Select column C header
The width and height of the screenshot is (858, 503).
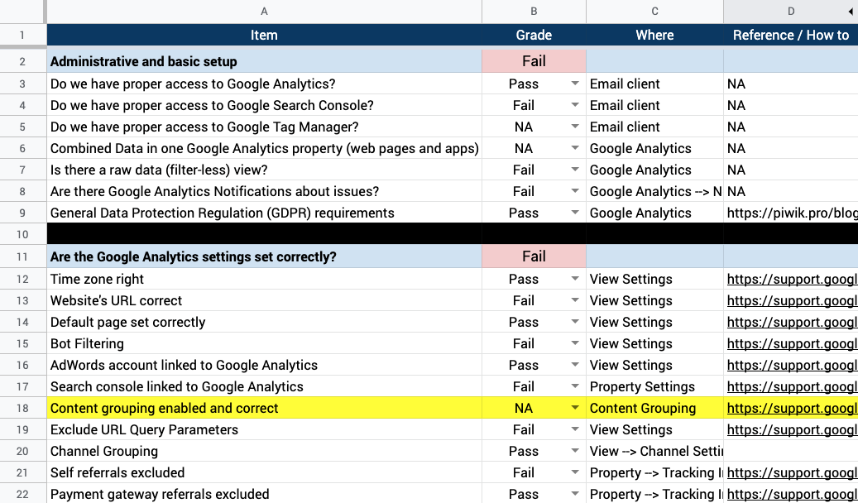point(654,12)
